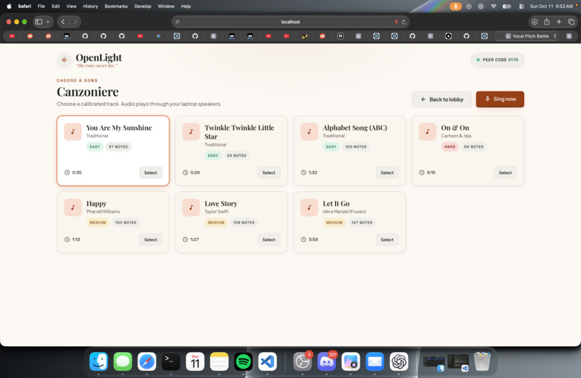Screen dimensions: 581x378
Task: Go back to lobby
Action: pos(442,99)
